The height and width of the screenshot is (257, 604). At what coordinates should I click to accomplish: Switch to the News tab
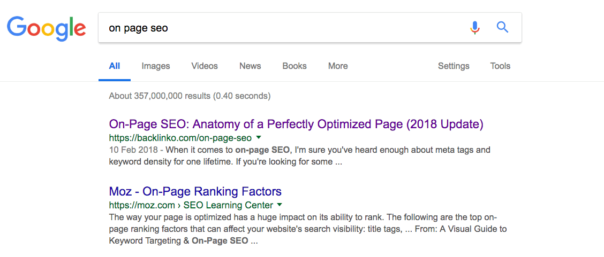pyautogui.click(x=250, y=66)
